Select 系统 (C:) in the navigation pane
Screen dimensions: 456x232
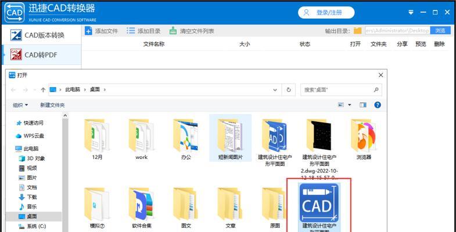(33, 226)
